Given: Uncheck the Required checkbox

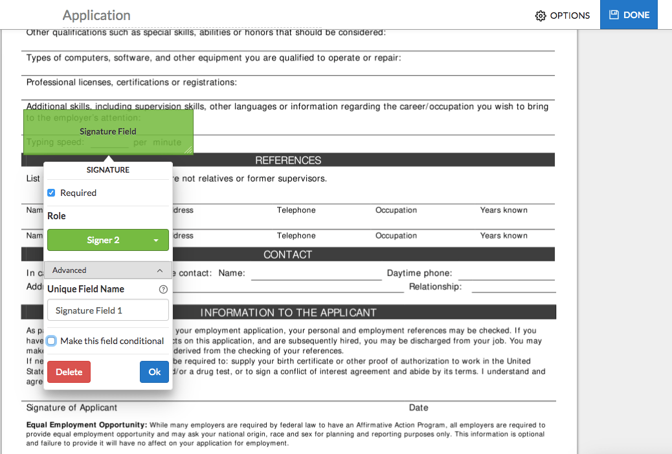Looking at the screenshot, I should (x=51, y=193).
